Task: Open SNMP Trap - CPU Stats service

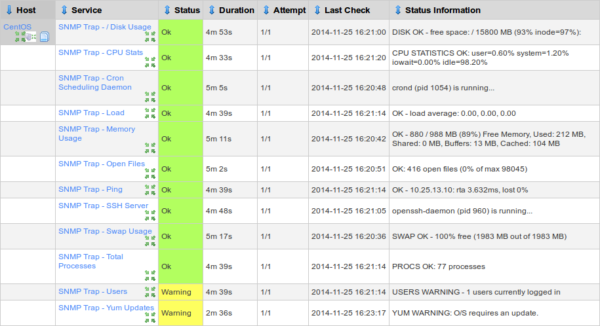Action: (x=100, y=52)
